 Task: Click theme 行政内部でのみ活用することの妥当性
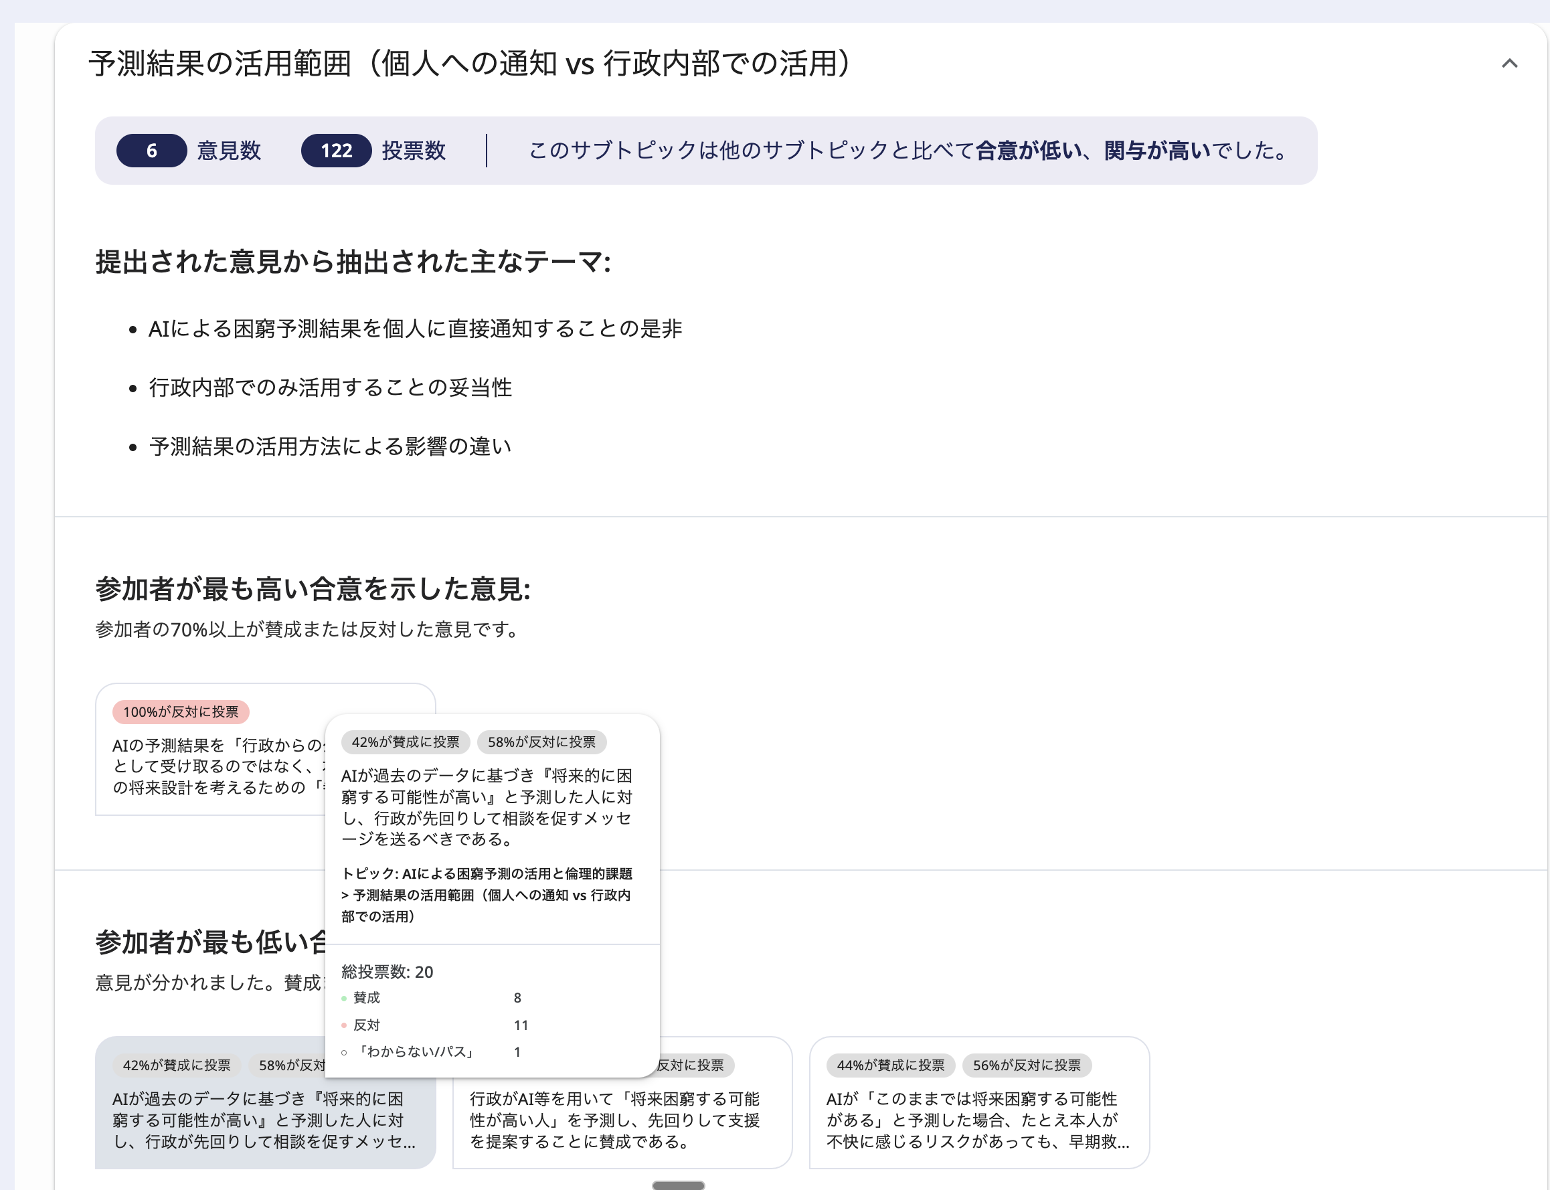point(330,388)
